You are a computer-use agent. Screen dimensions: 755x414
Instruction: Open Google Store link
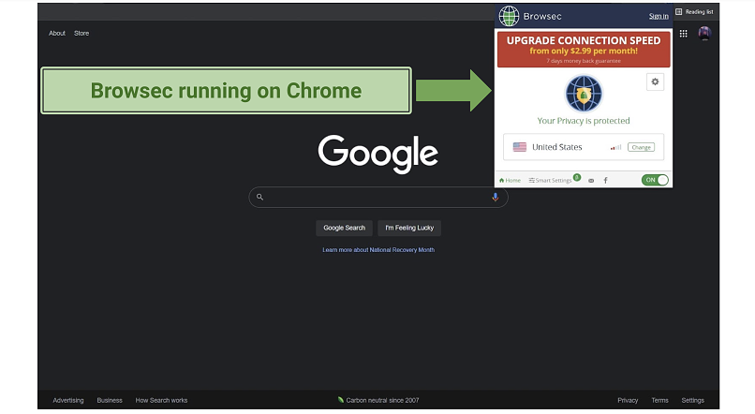point(81,33)
